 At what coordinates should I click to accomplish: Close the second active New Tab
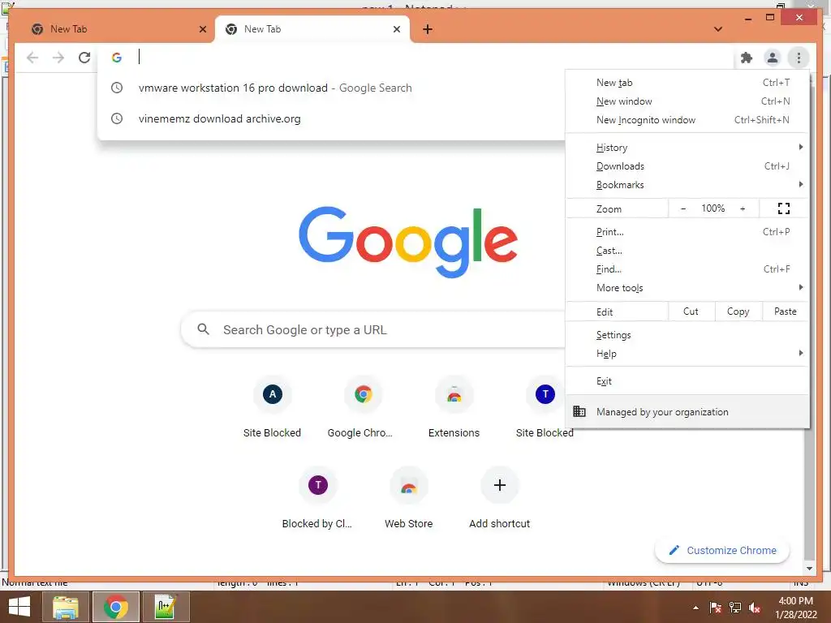pos(396,29)
